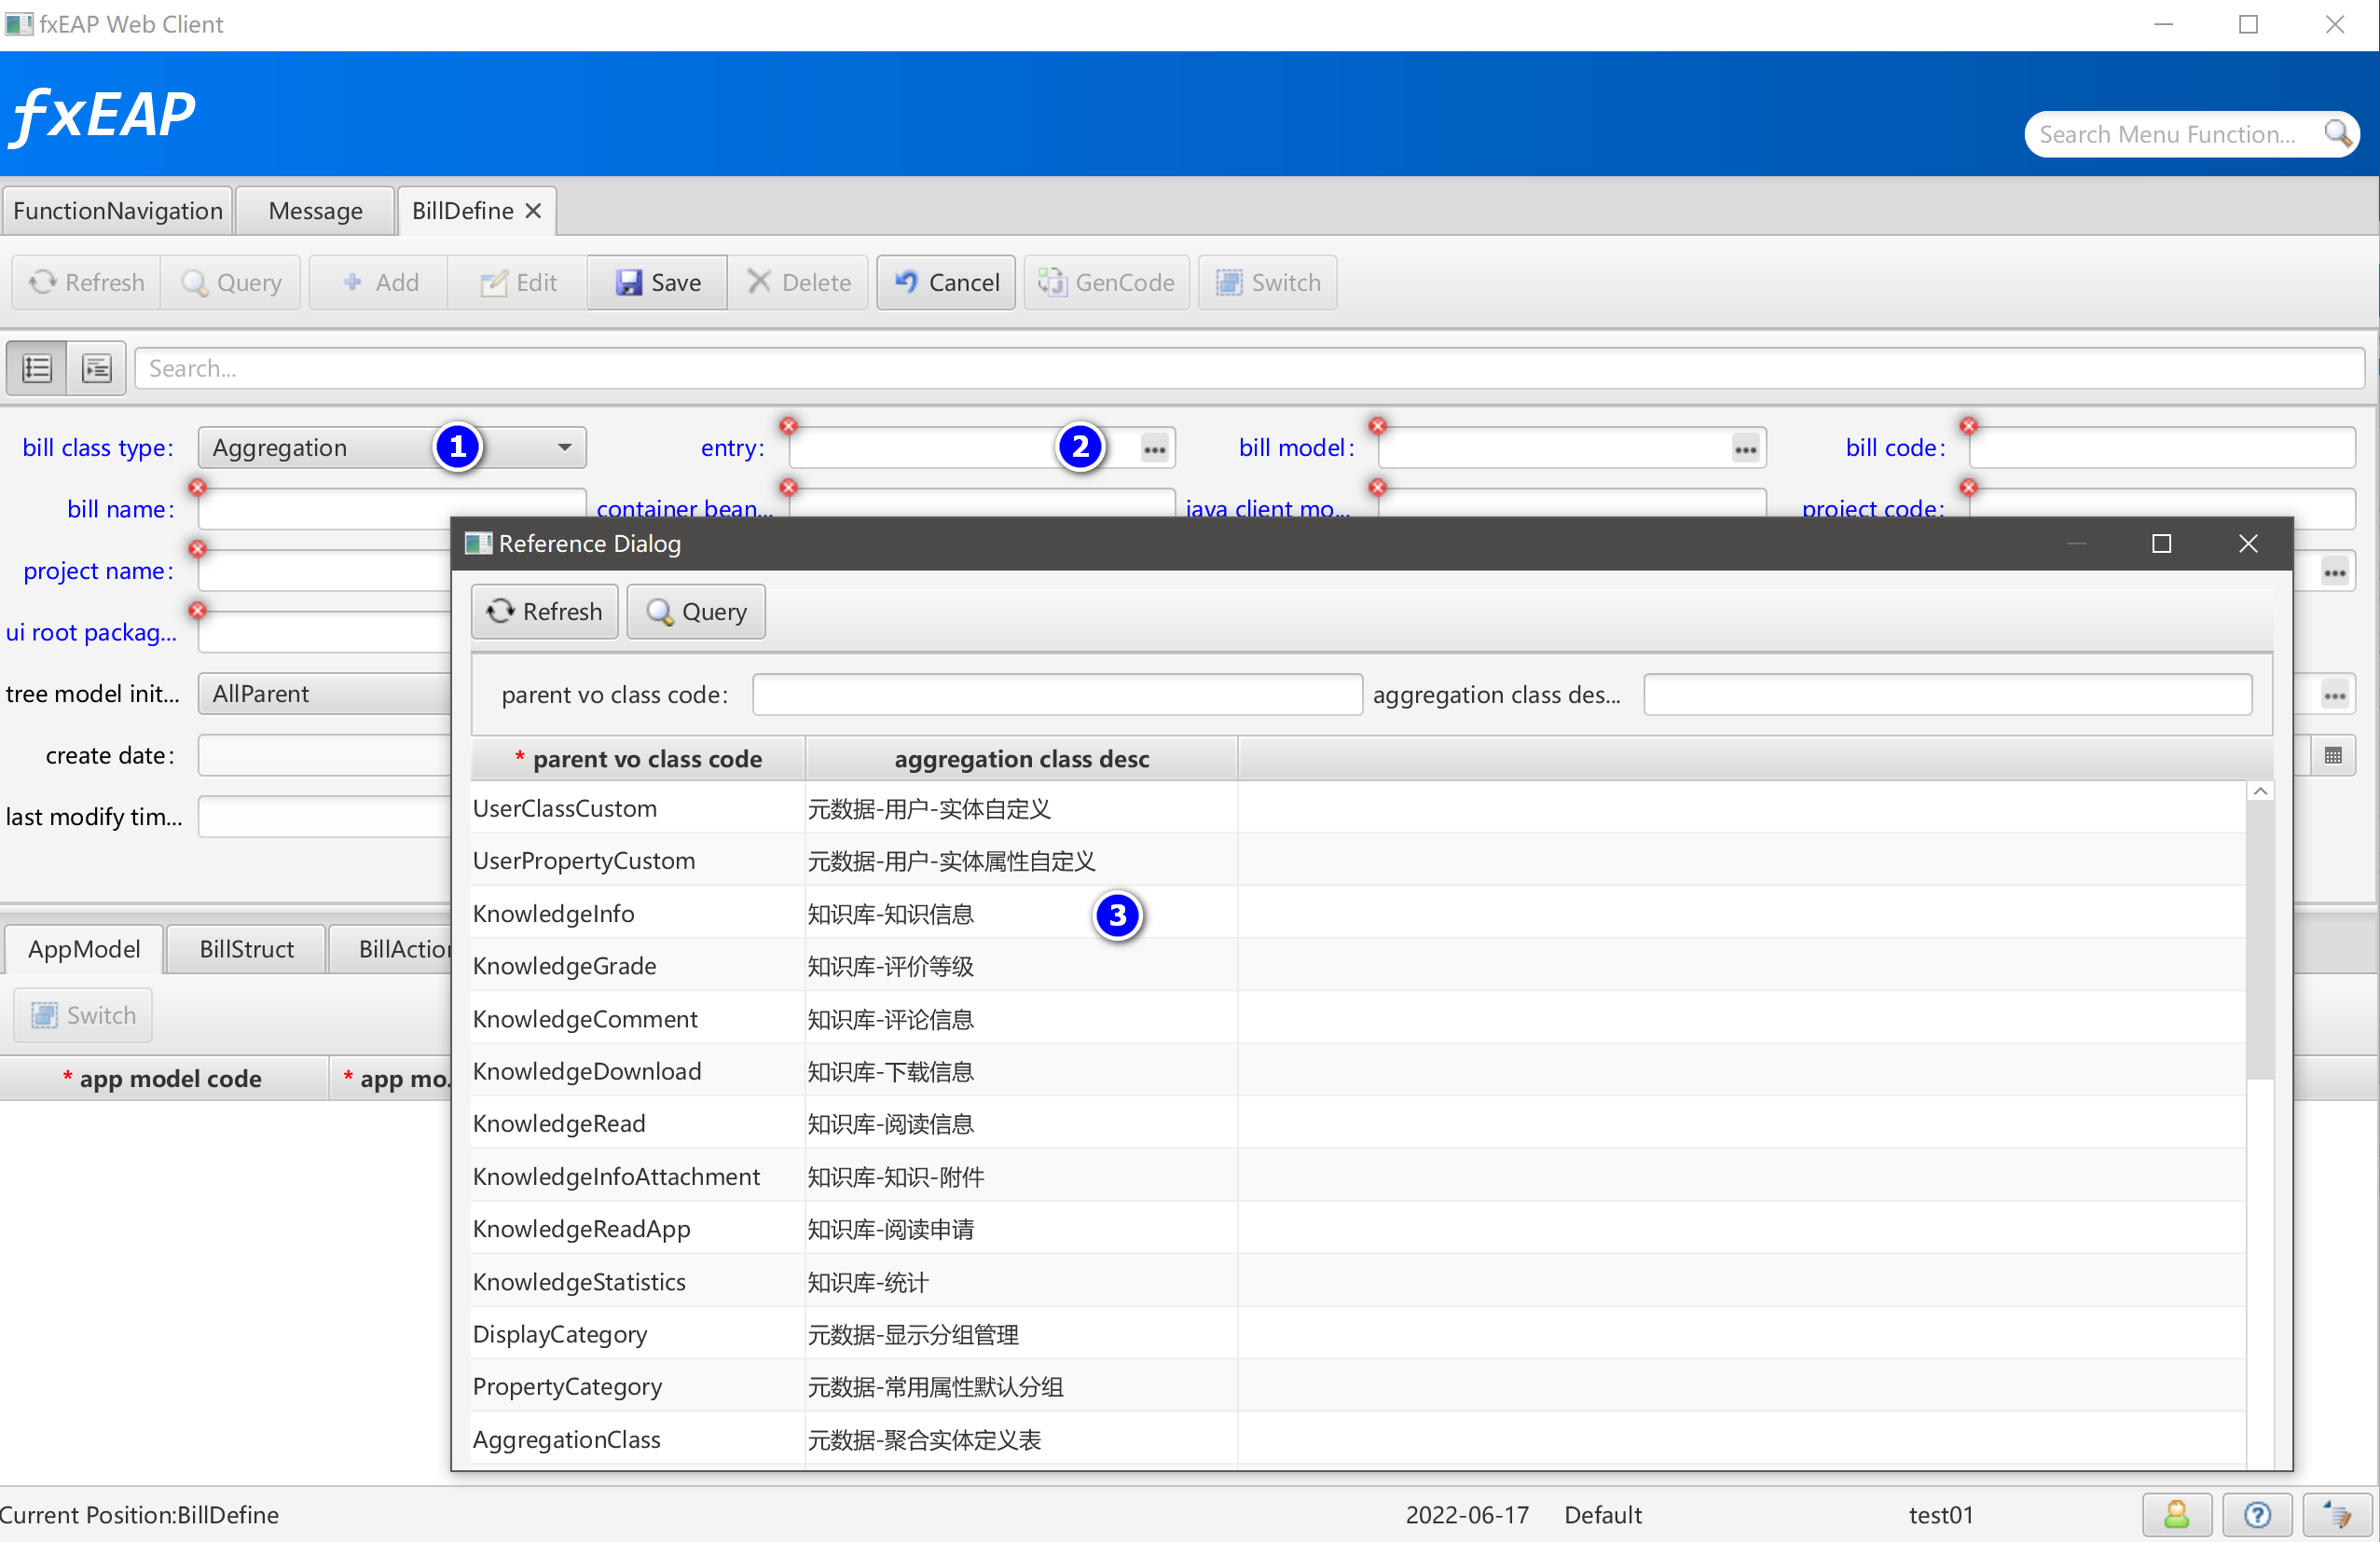Click the Add toolbar button
The width and height of the screenshot is (2380, 1542).
[x=380, y=283]
